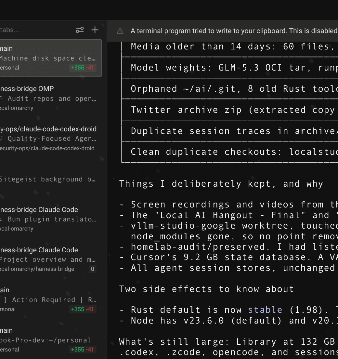Select the "Project overview and m…" tab
Image resolution: width=338 pixels, height=359 pixels.
(50, 259)
